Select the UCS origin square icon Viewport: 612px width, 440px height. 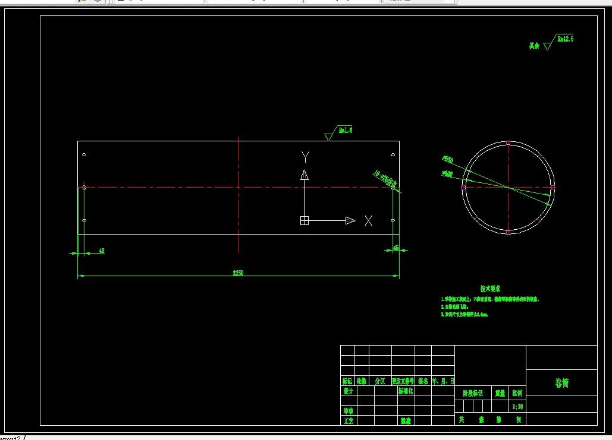pyautogui.click(x=305, y=220)
